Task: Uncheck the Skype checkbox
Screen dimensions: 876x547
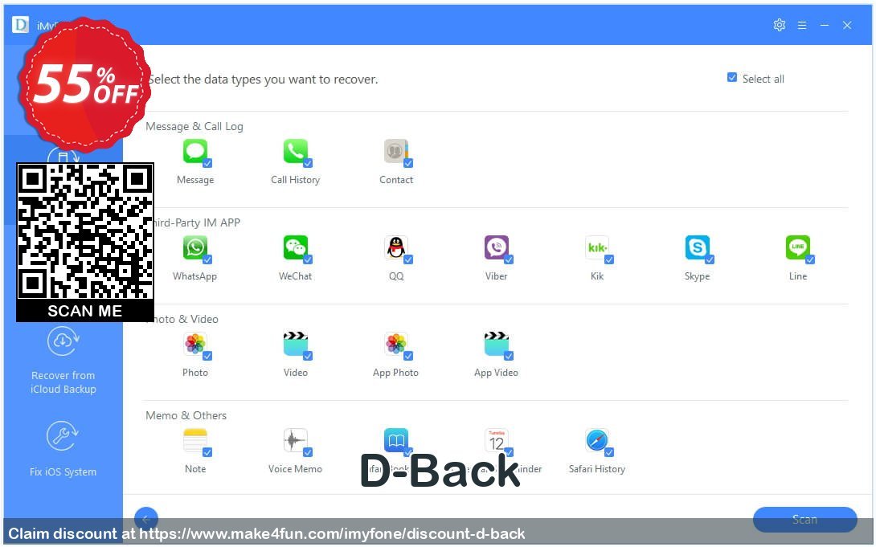Action: (710, 259)
